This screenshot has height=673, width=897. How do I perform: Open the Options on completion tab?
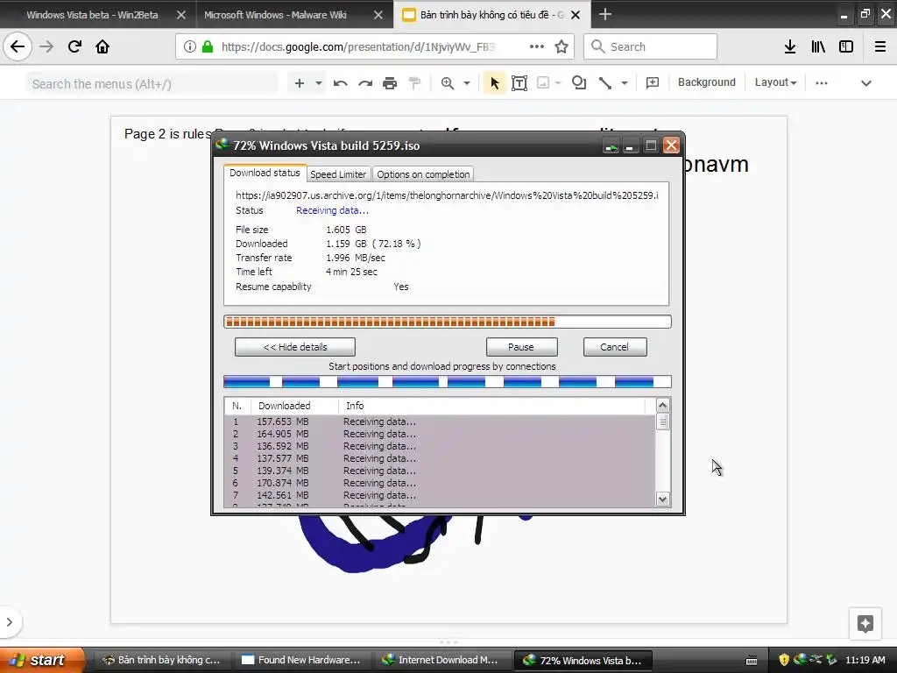click(x=423, y=174)
